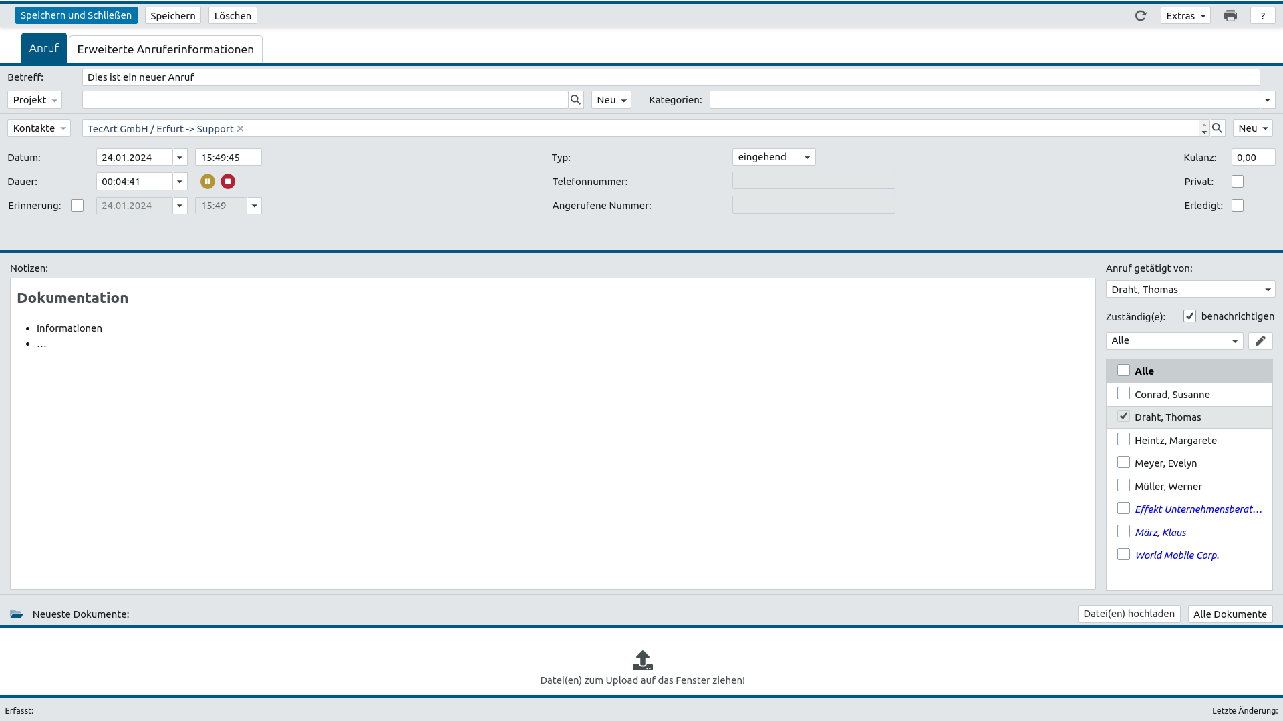Click the contacts search magnifier icon
Image resolution: width=1283 pixels, height=721 pixels.
tap(1217, 128)
